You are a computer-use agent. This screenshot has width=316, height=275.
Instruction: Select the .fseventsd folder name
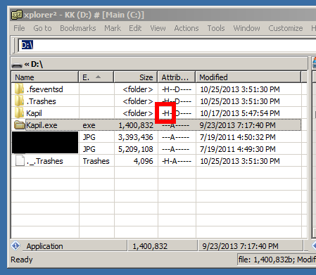pos(44,89)
